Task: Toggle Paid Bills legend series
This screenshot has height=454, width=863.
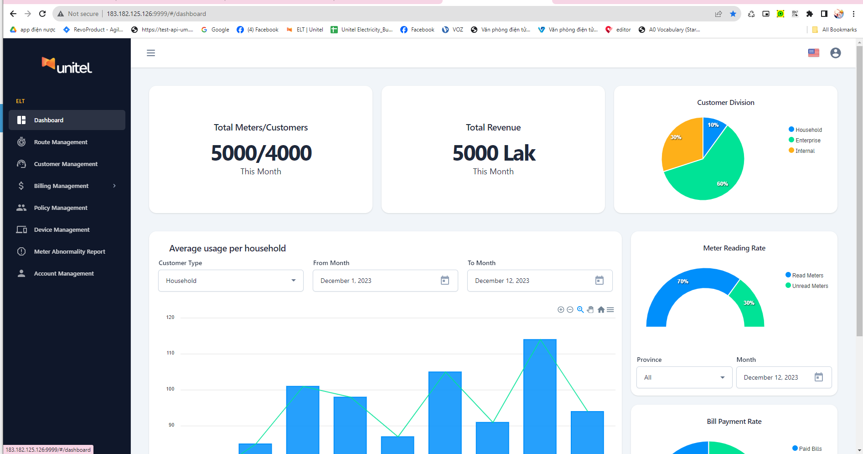Action: point(807,449)
